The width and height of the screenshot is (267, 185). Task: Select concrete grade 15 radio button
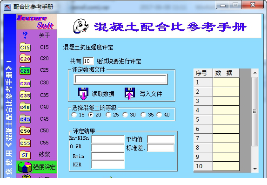74,115
